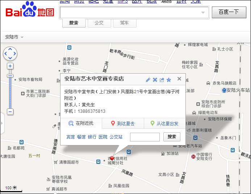The width and height of the screenshot is (251, 194).
Task: Zoom out with the minus button
Action: click(x=10, y=111)
